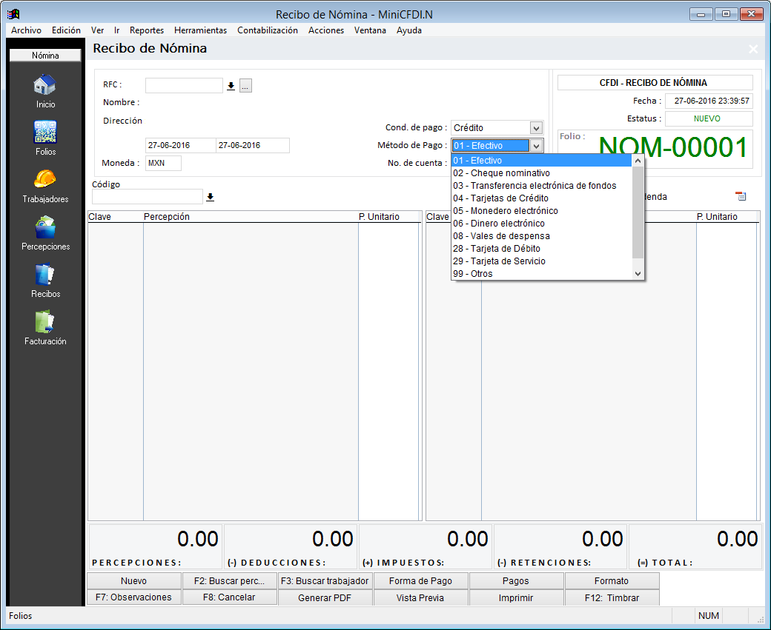
Task: Select 28 - Tarjeta de Débito option
Action: pyautogui.click(x=541, y=249)
